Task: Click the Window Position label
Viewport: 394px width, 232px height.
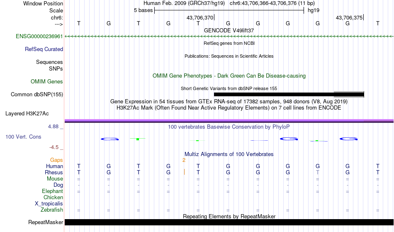Action: pyautogui.click(x=43, y=3)
